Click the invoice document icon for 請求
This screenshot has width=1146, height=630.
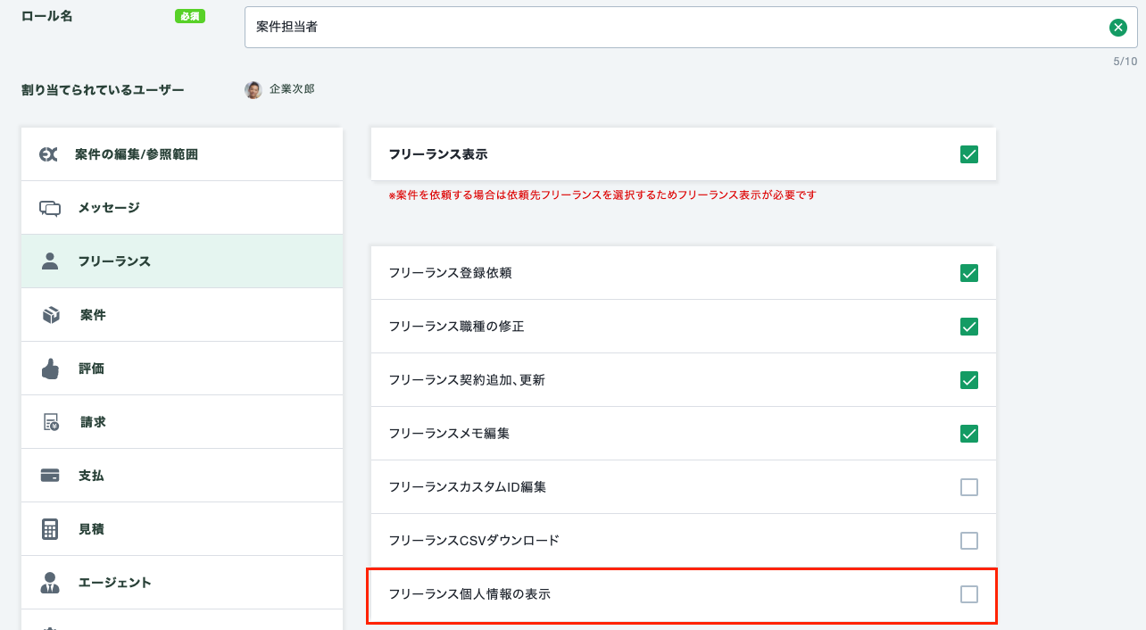click(51, 422)
